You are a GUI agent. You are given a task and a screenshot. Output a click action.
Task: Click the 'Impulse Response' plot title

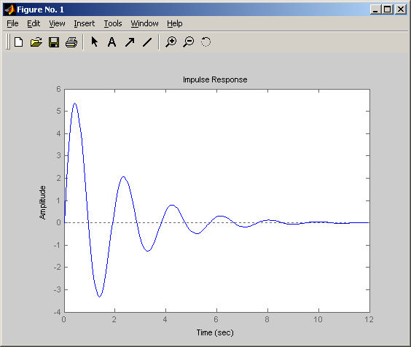tap(215, 79)
